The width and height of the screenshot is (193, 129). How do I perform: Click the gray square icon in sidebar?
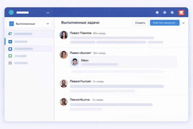click(x=10, y=63)
